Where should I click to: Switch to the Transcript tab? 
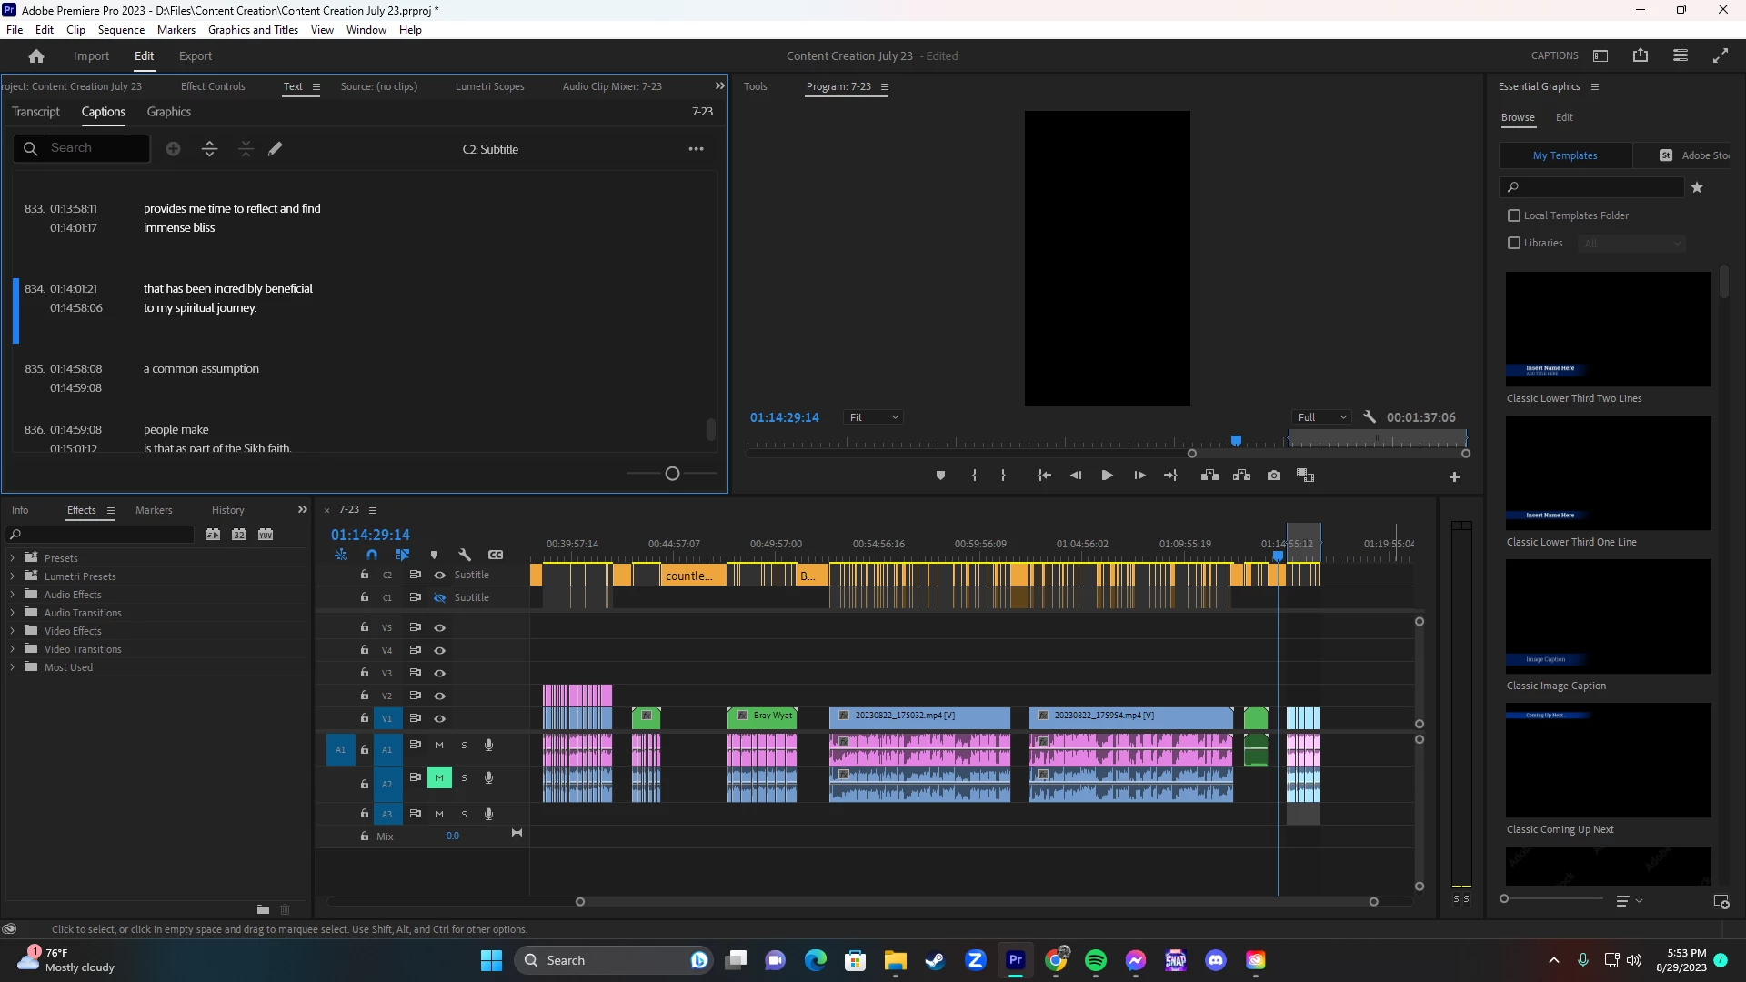[x=35, y=112]
